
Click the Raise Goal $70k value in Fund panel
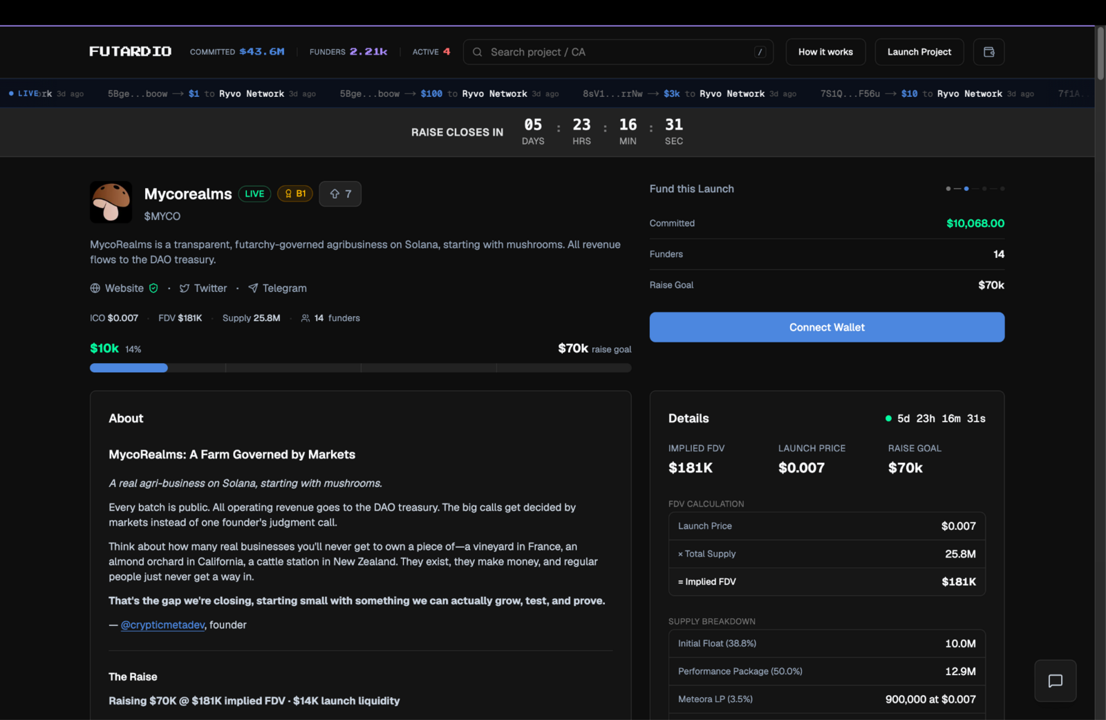coord(991,285)
